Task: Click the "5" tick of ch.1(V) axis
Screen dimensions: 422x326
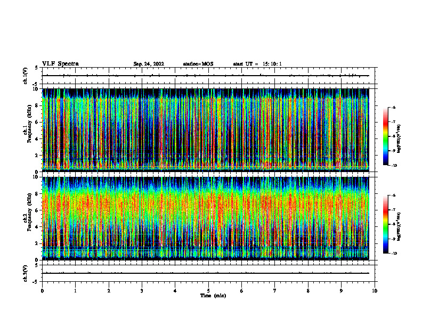Action: coord(36,68)
